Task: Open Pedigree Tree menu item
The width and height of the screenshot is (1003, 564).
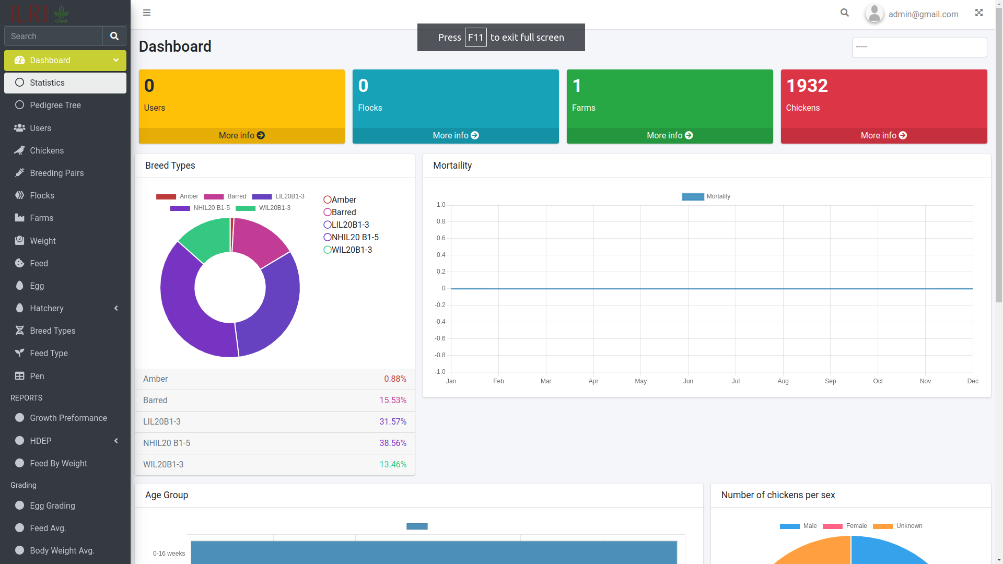Action: (x=65, y=105)
